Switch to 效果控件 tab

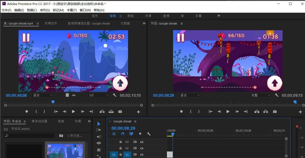pos(51,24)
